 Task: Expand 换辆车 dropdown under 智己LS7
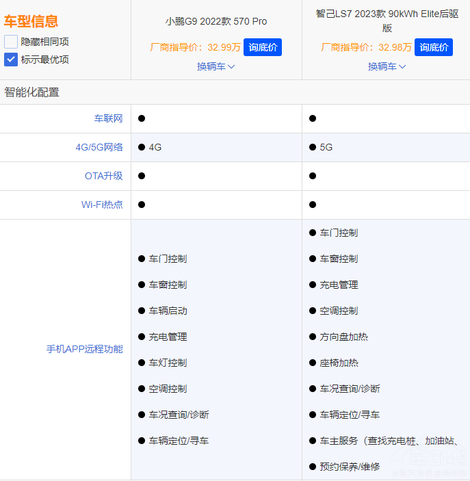[387, 66]
